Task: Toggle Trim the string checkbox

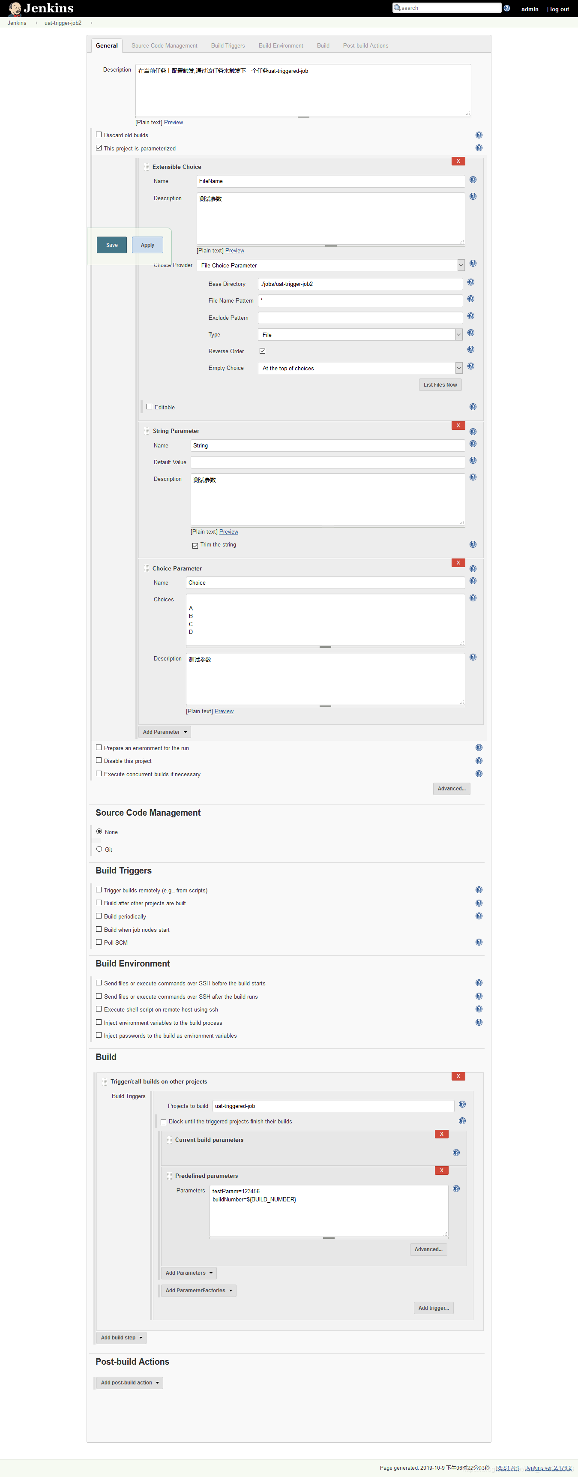Action: [x=195, y=545]
